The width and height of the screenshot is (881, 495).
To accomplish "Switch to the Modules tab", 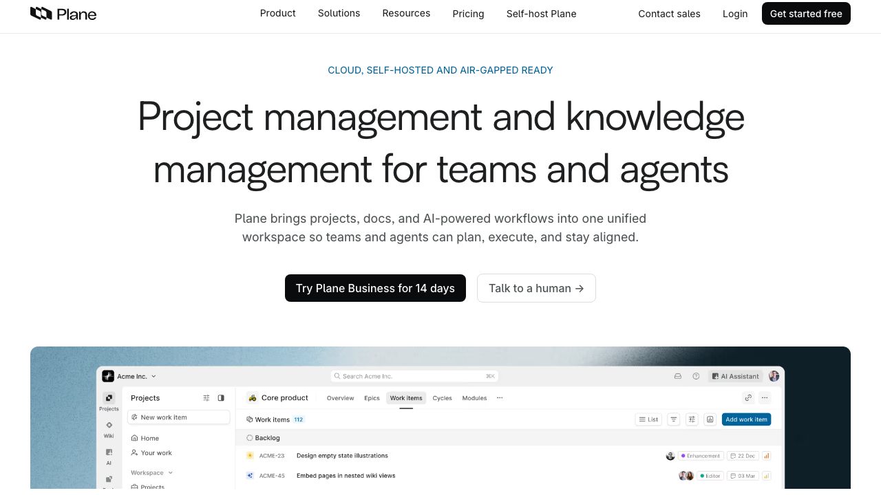I will [x=474, y=398].
